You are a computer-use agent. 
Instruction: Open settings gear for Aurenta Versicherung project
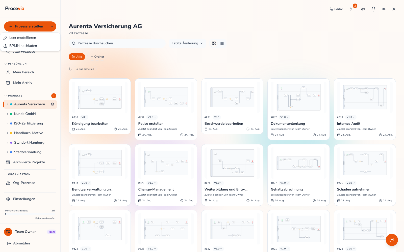coord(53,104)
